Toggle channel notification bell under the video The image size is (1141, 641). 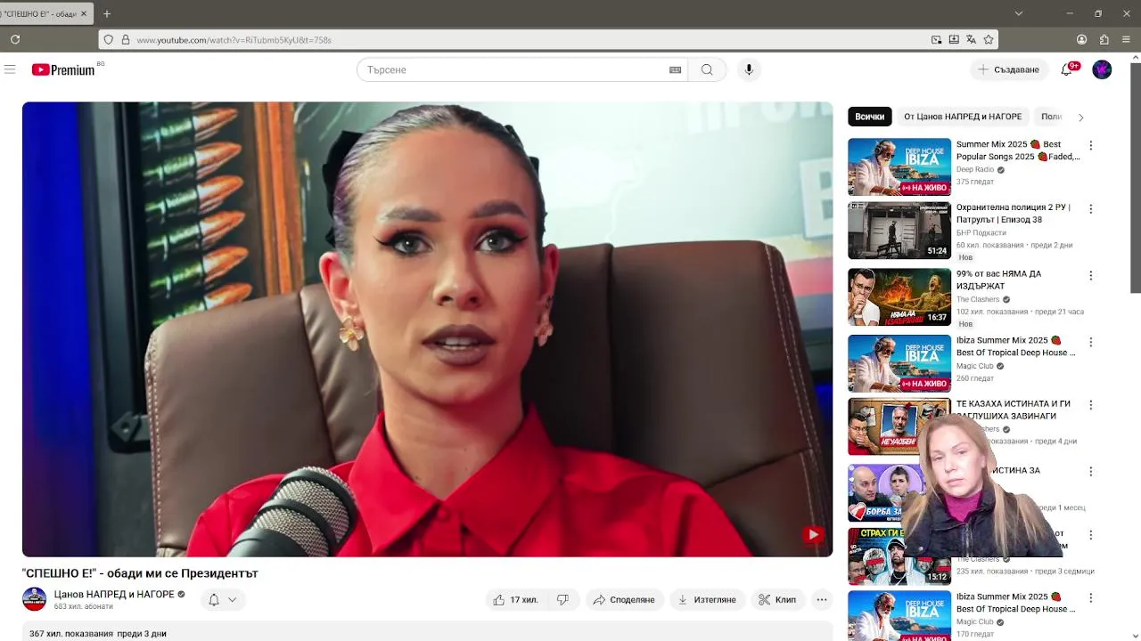coord(214,599)
